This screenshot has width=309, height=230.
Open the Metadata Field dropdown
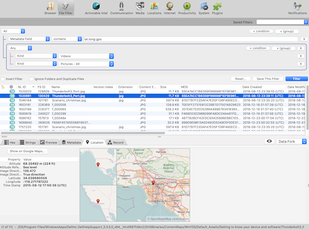coord(29,39)
